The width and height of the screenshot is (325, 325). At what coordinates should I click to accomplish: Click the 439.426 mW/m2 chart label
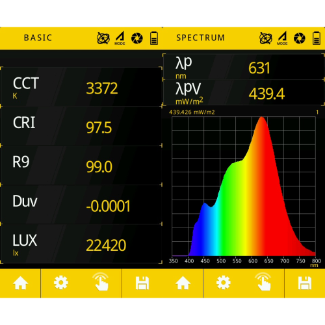[192, 112]
